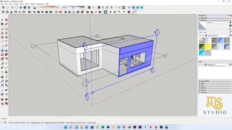Expand the Shadows panel

[x=215, y=88]
